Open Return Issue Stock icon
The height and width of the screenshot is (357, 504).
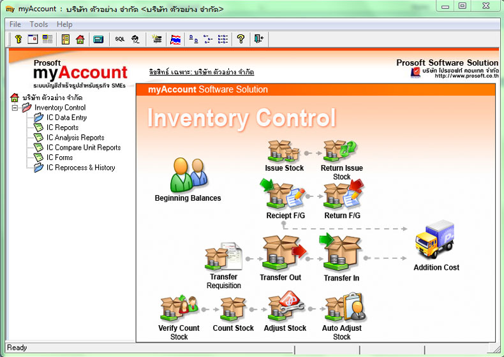(x=340, y=150)
